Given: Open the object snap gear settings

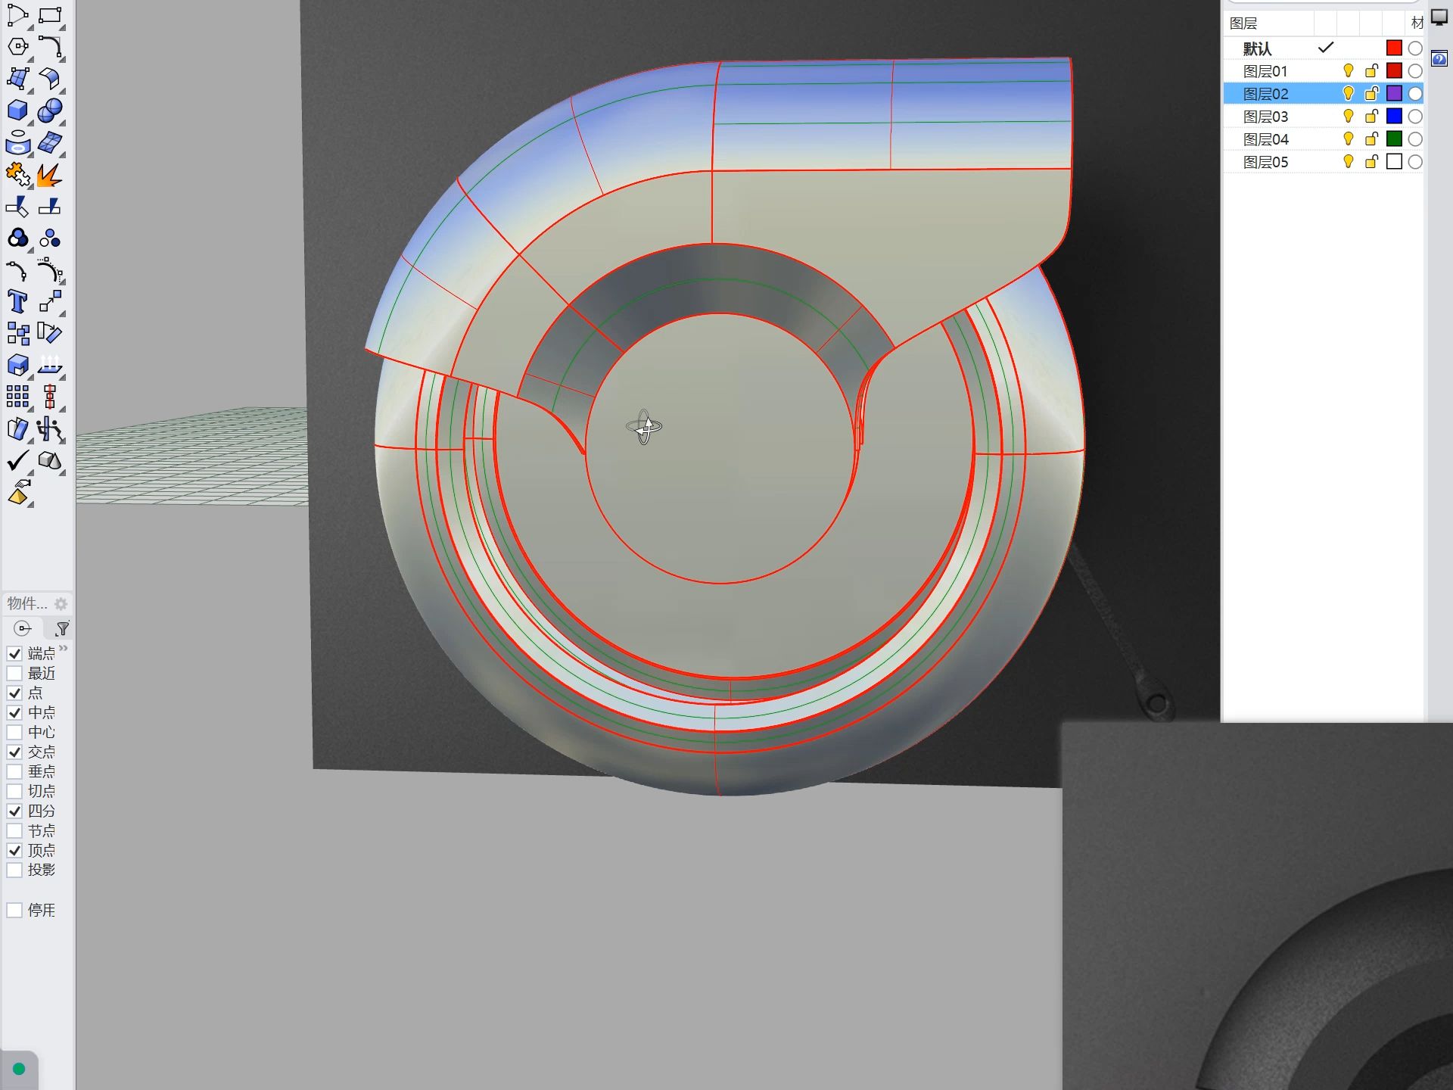Looking at the screenshot, I should click(x=61, y=604).
